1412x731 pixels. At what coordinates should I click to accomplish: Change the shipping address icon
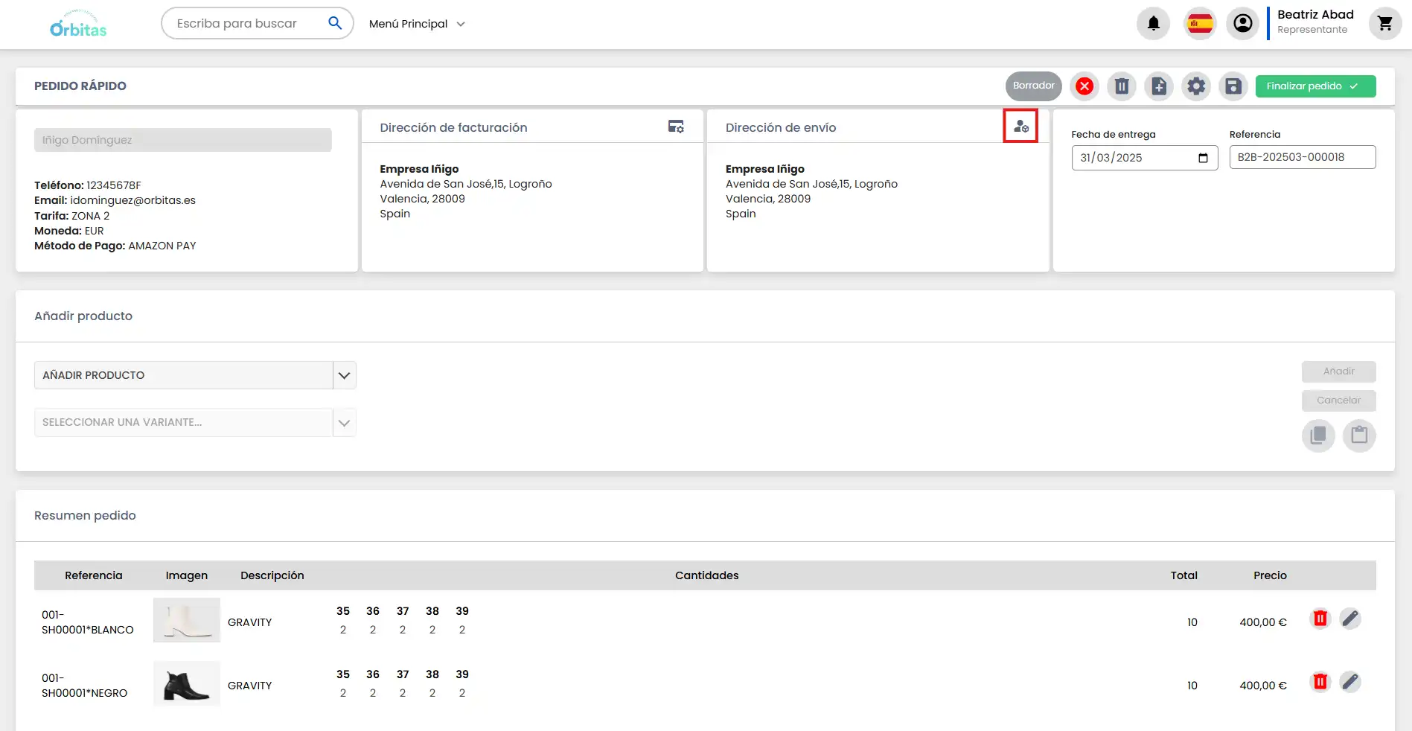click(x=1020, y=127)
